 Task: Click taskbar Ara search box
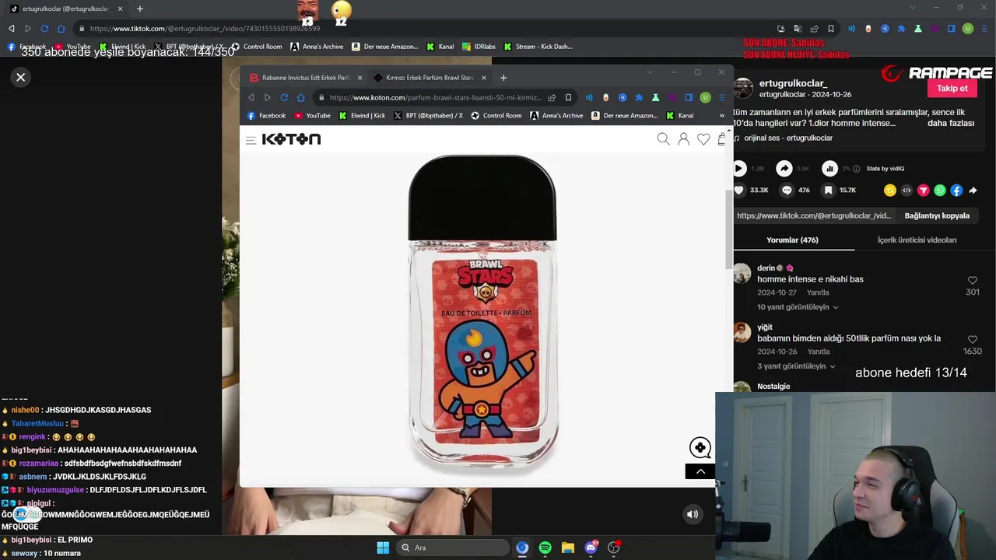tap(452, 548)
